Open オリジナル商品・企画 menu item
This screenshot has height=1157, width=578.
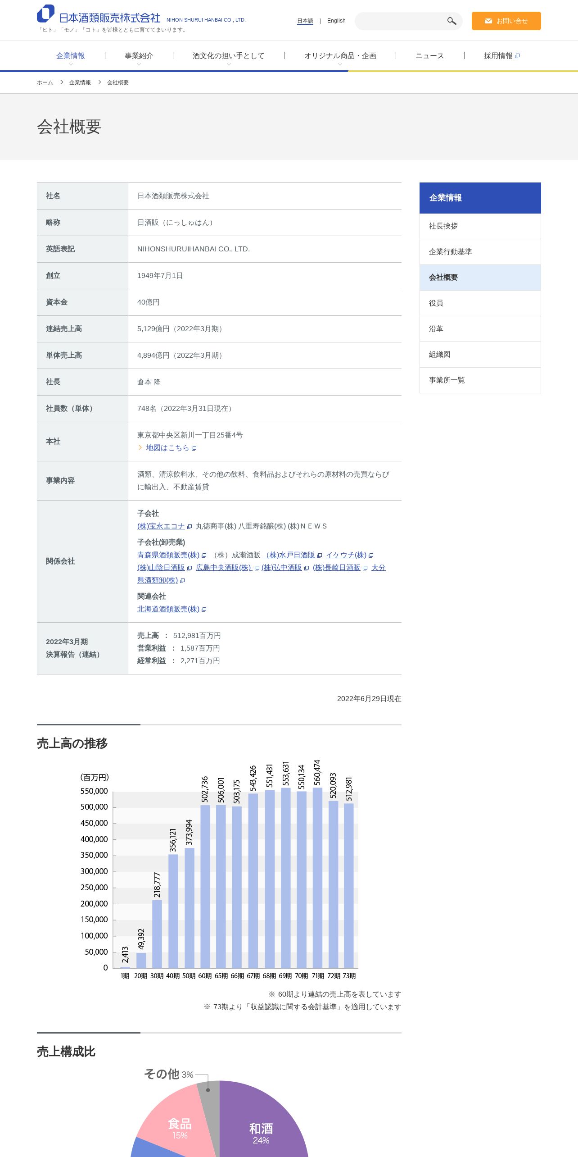pyautogui.click(x=340, y=56)
